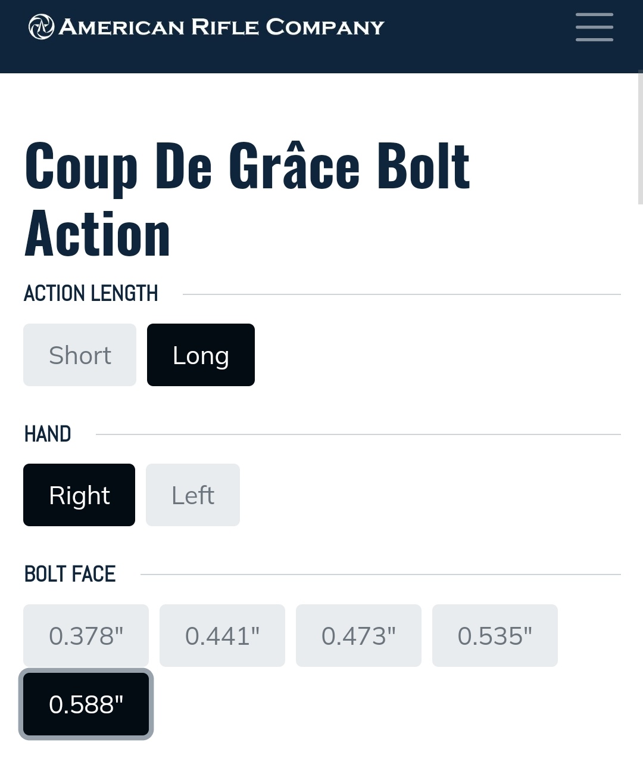Click the BOLT FACE section label

(70, 574)
